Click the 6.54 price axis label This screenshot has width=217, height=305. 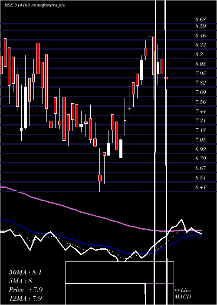point(201,178)
